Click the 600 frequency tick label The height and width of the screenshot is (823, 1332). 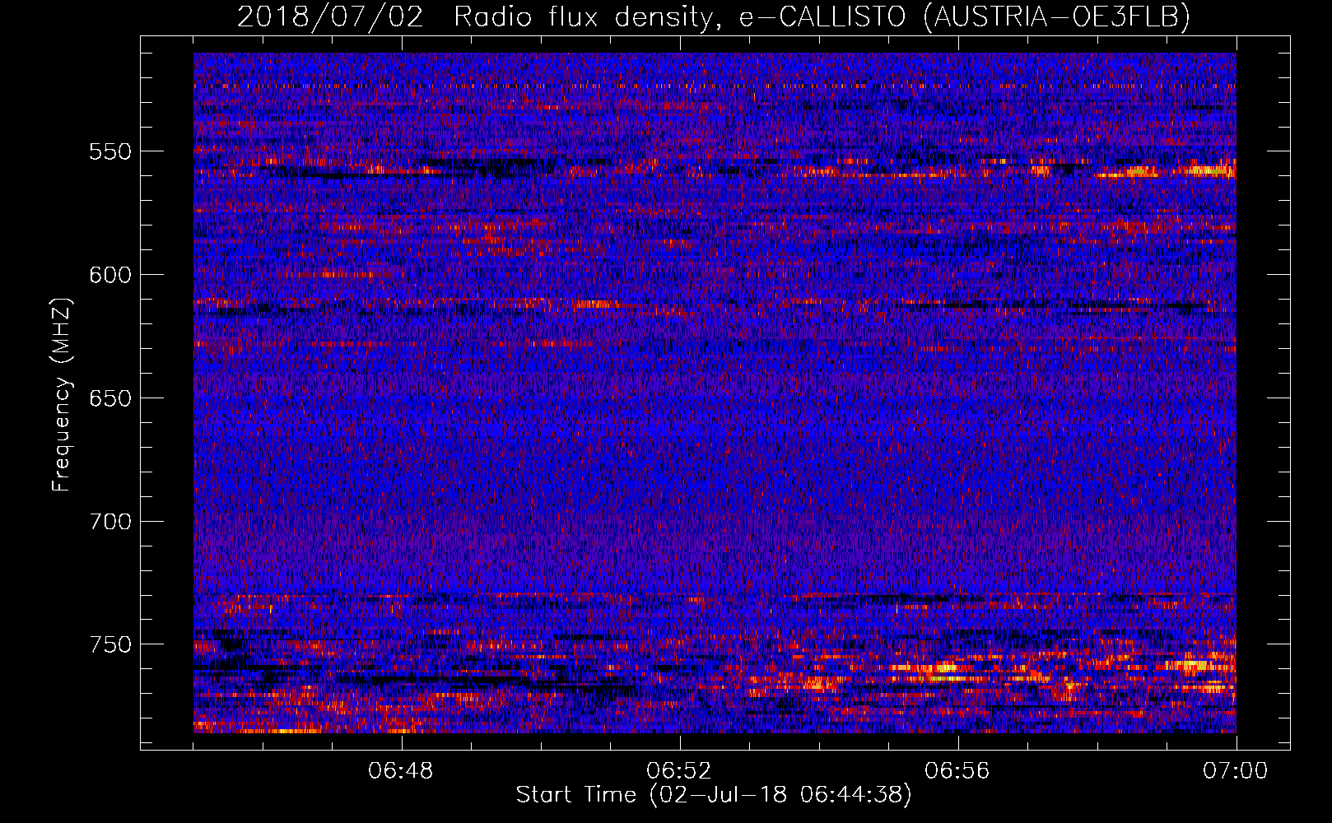tap(110, 275)
